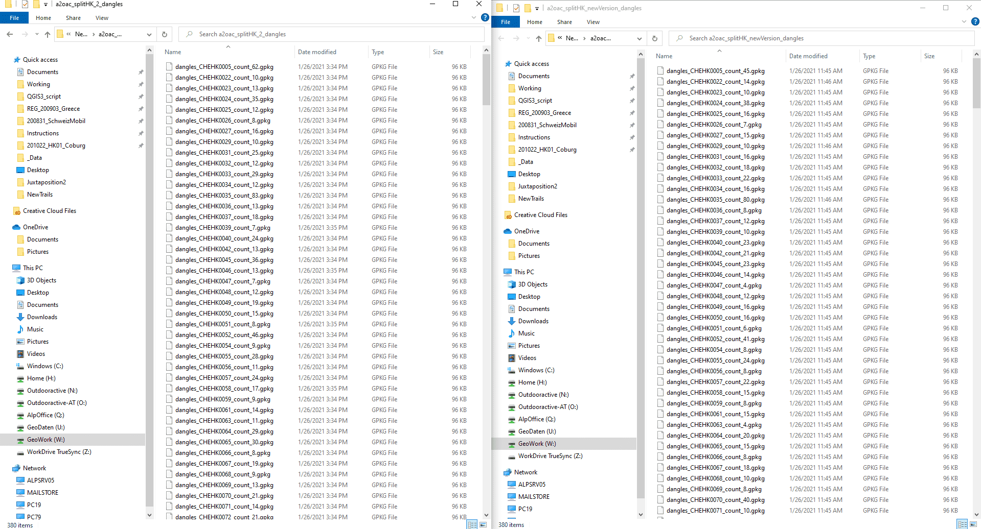This screenshot has height=529, width=981.
Task: Open Music in the right navigation pane
Action: [527, 333]
